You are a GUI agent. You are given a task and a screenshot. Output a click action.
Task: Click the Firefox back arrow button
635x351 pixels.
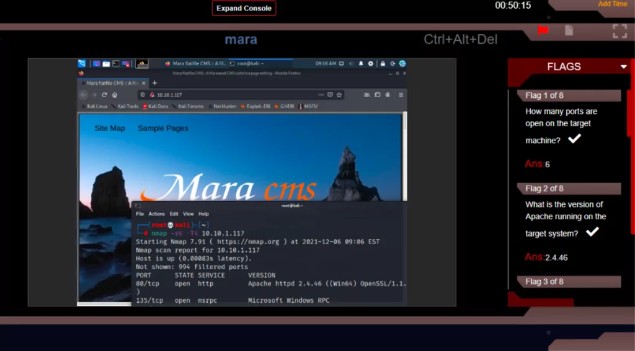[84, 95]
